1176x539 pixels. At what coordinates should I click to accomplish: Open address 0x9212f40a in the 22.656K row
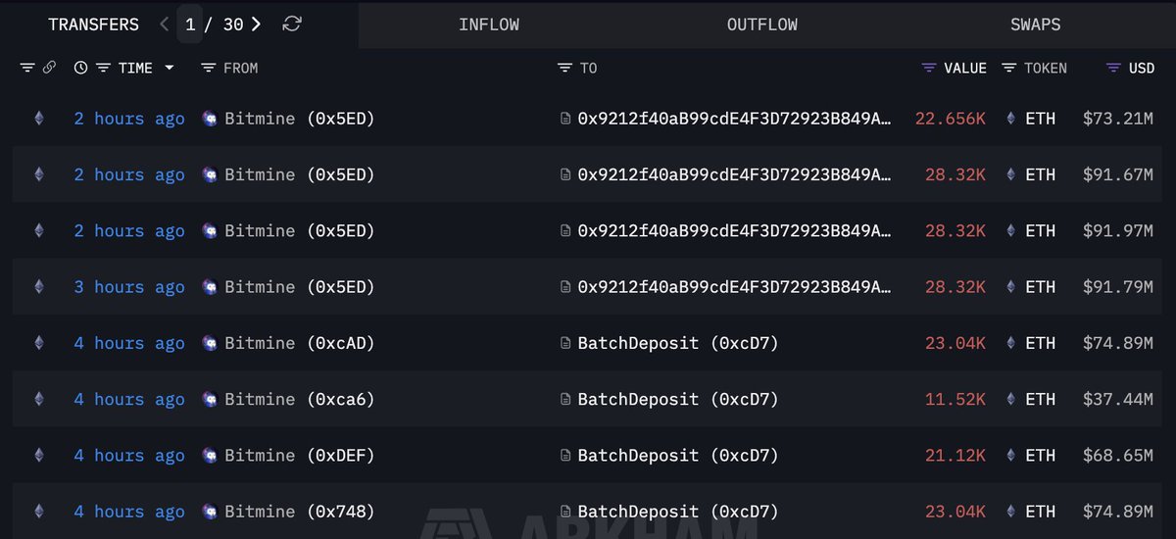735,119
